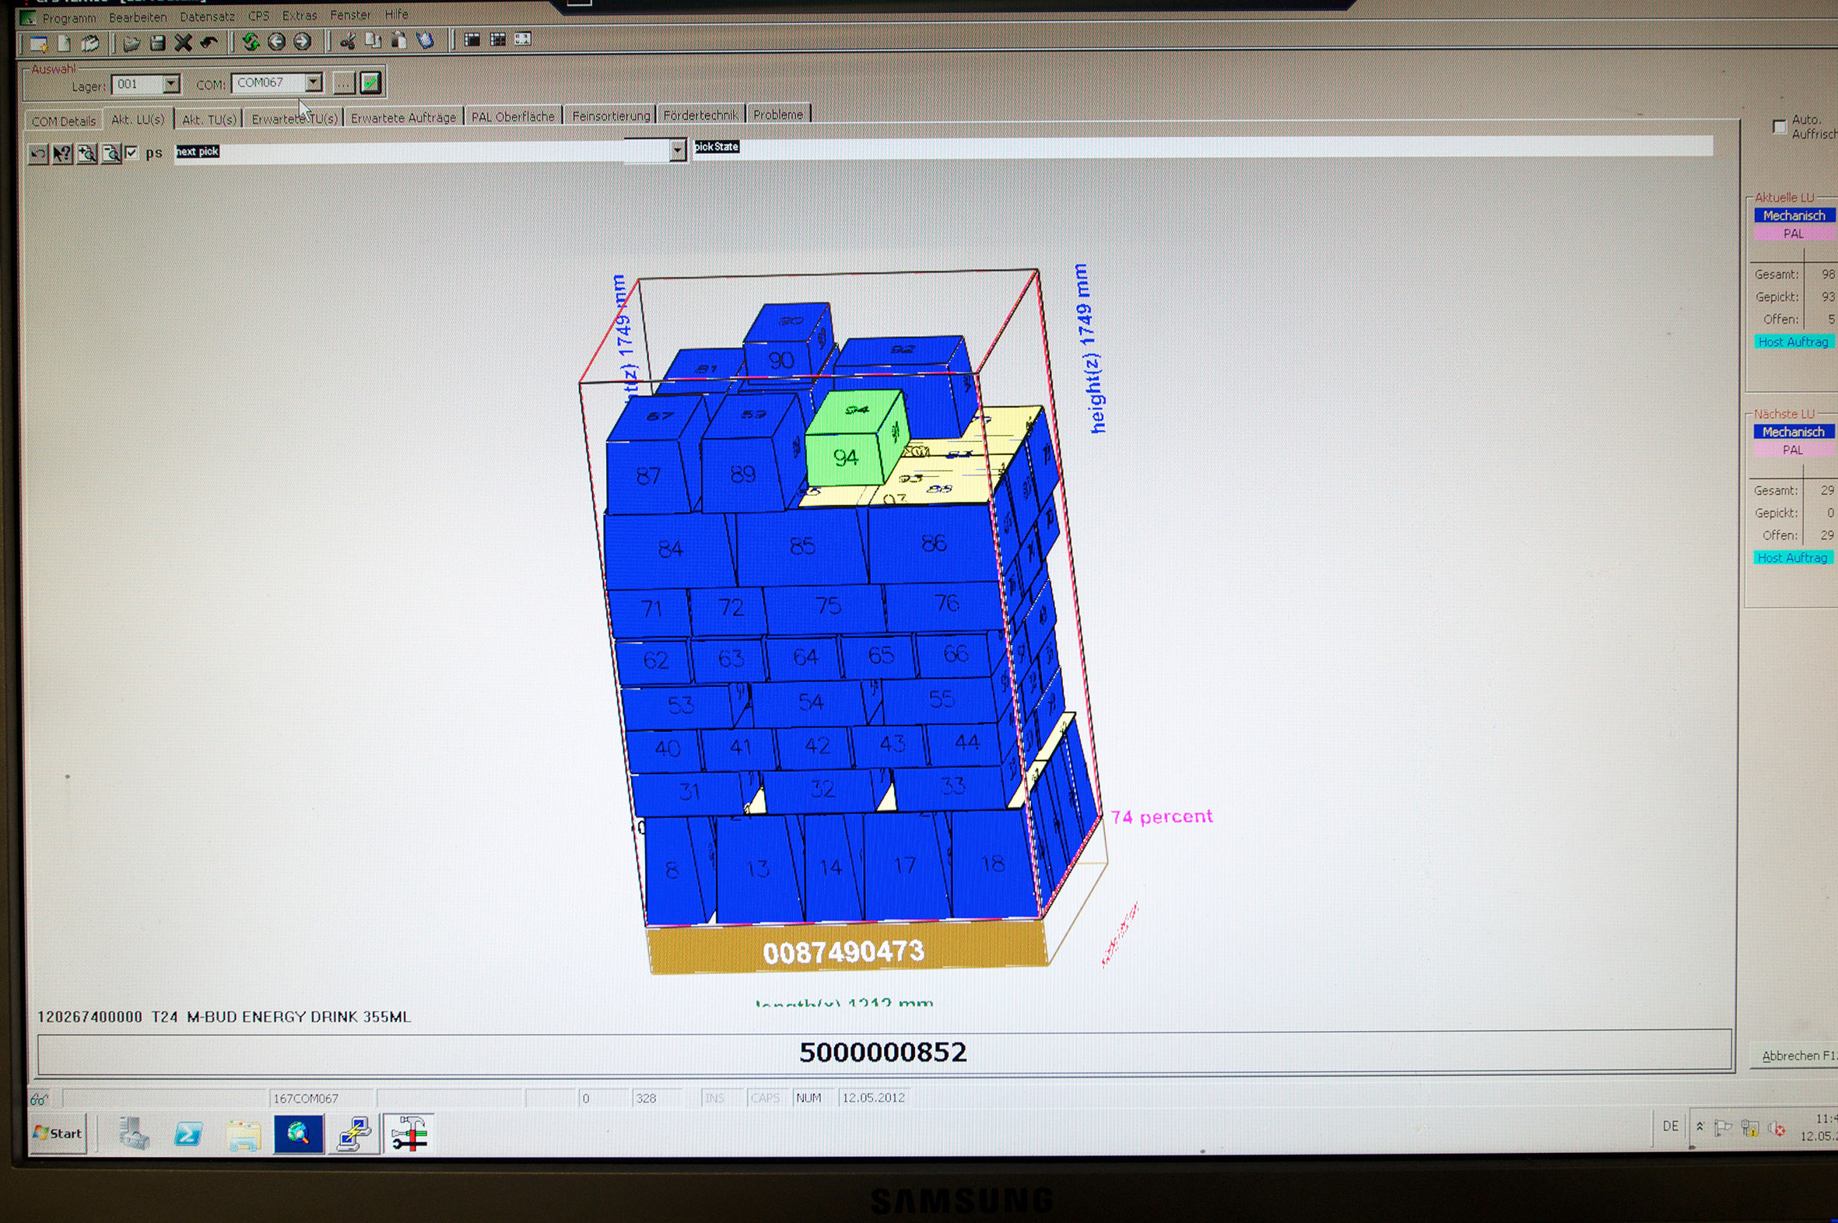Screen dimensions: 1838x1223
Task: Open the Datensatz menu
Action: tap(207, 16)
